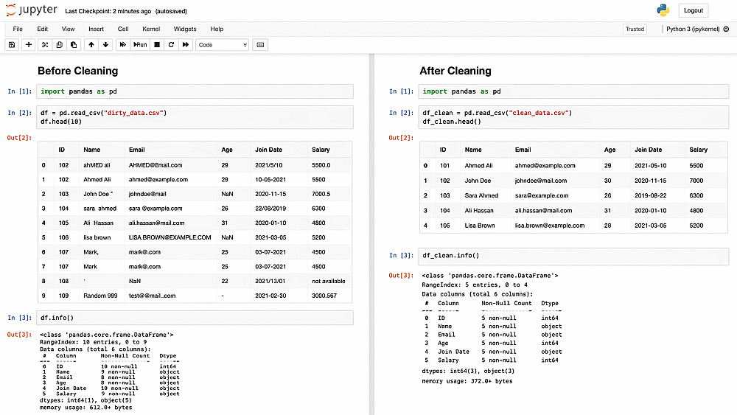737x415 pixels.
Task: Click the Logout button
Action: 694,10
